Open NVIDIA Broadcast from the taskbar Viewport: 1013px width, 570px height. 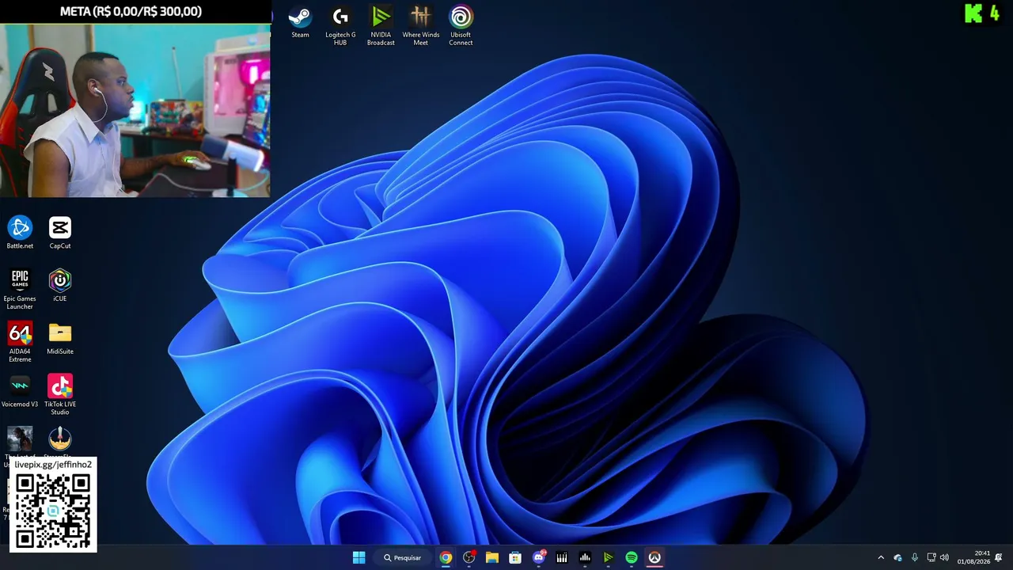[x=608, y=557]
